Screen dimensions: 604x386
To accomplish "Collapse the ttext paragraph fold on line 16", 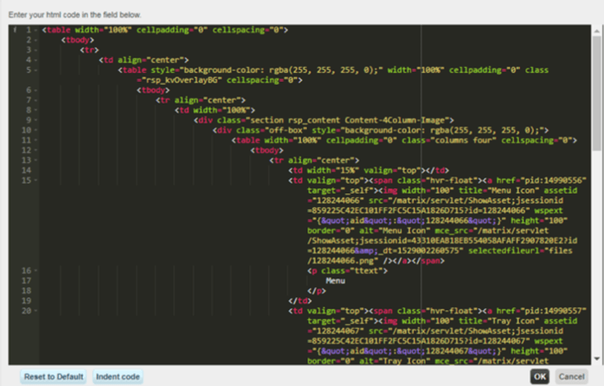I will [x=36, y=271].
